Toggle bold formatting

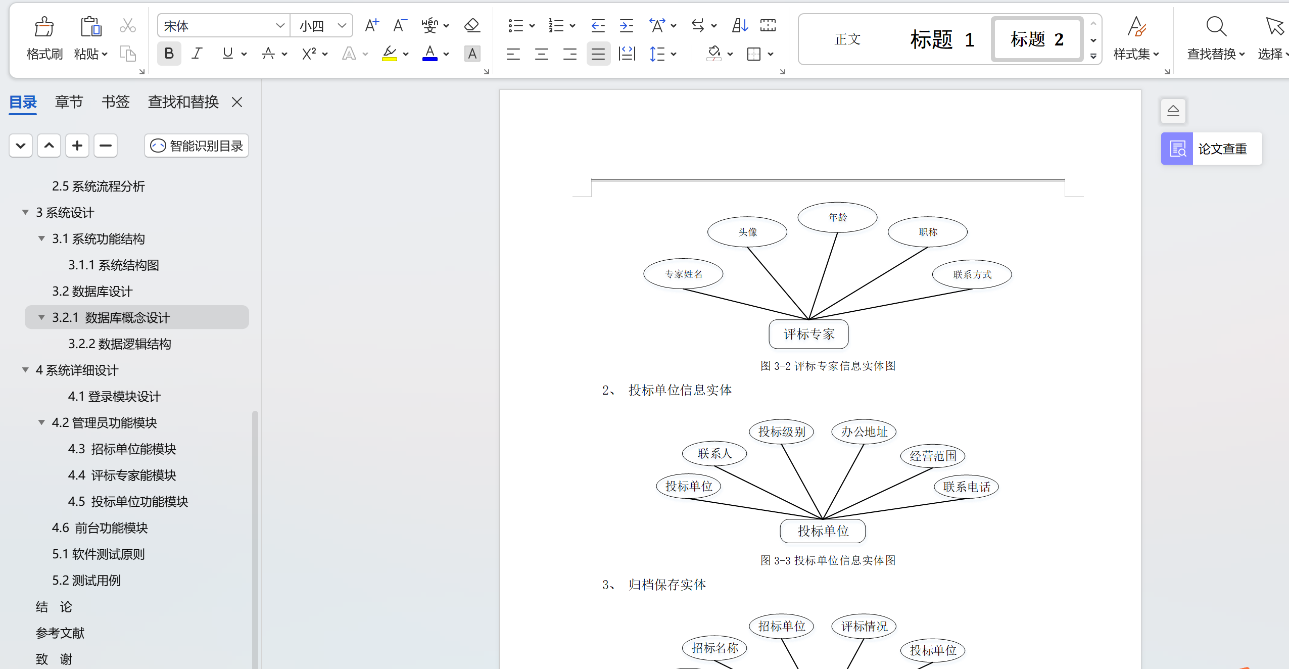click(x=169, y=54)
